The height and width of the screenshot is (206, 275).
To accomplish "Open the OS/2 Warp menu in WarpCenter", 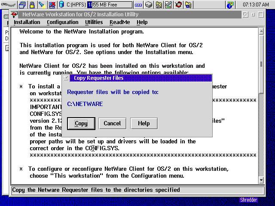I will (8, 4).
